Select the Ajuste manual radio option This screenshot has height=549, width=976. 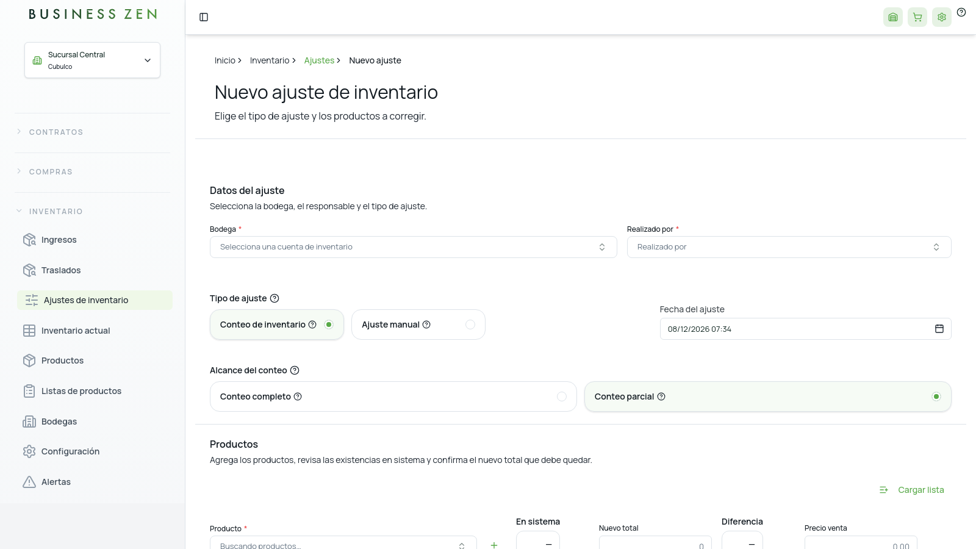(470, 325)
